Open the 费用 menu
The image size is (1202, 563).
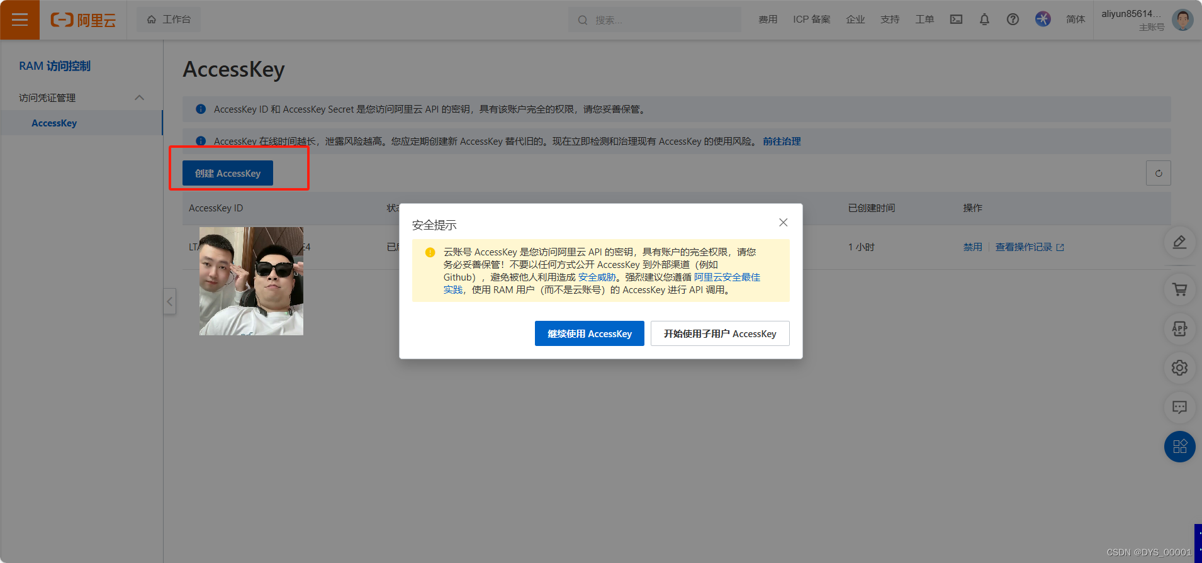[x=768, y=20]
